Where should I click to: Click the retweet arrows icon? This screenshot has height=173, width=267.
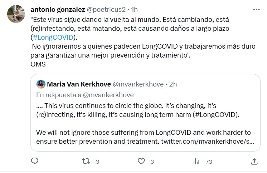pos(86,162)
